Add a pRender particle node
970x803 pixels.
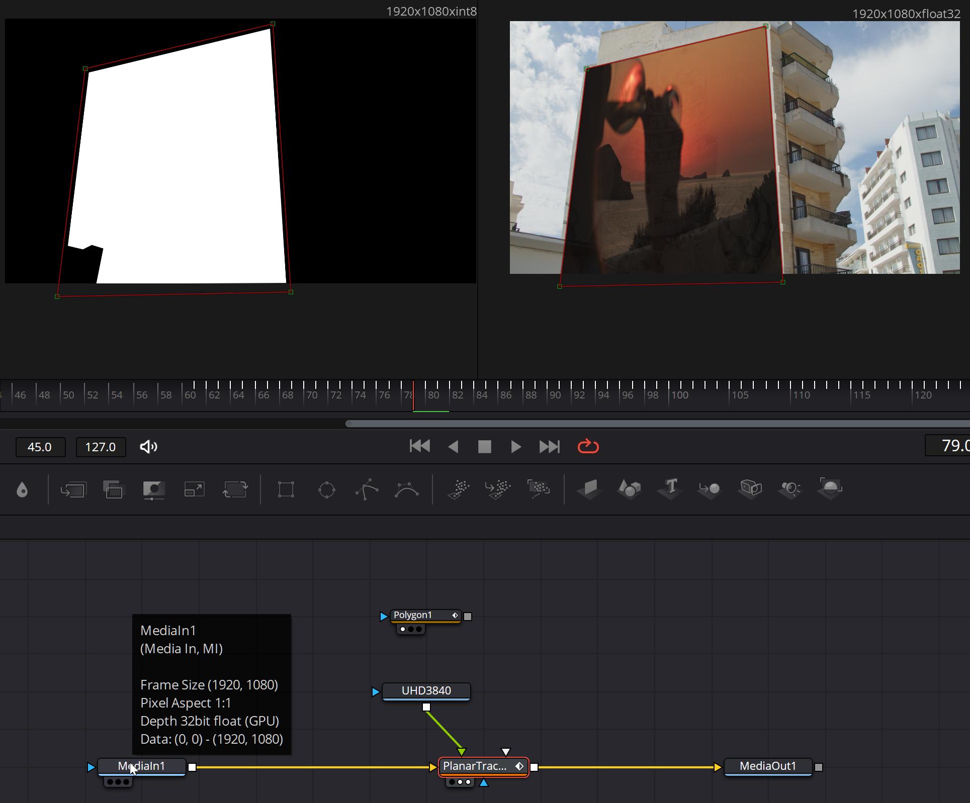[x=538, y=488]
